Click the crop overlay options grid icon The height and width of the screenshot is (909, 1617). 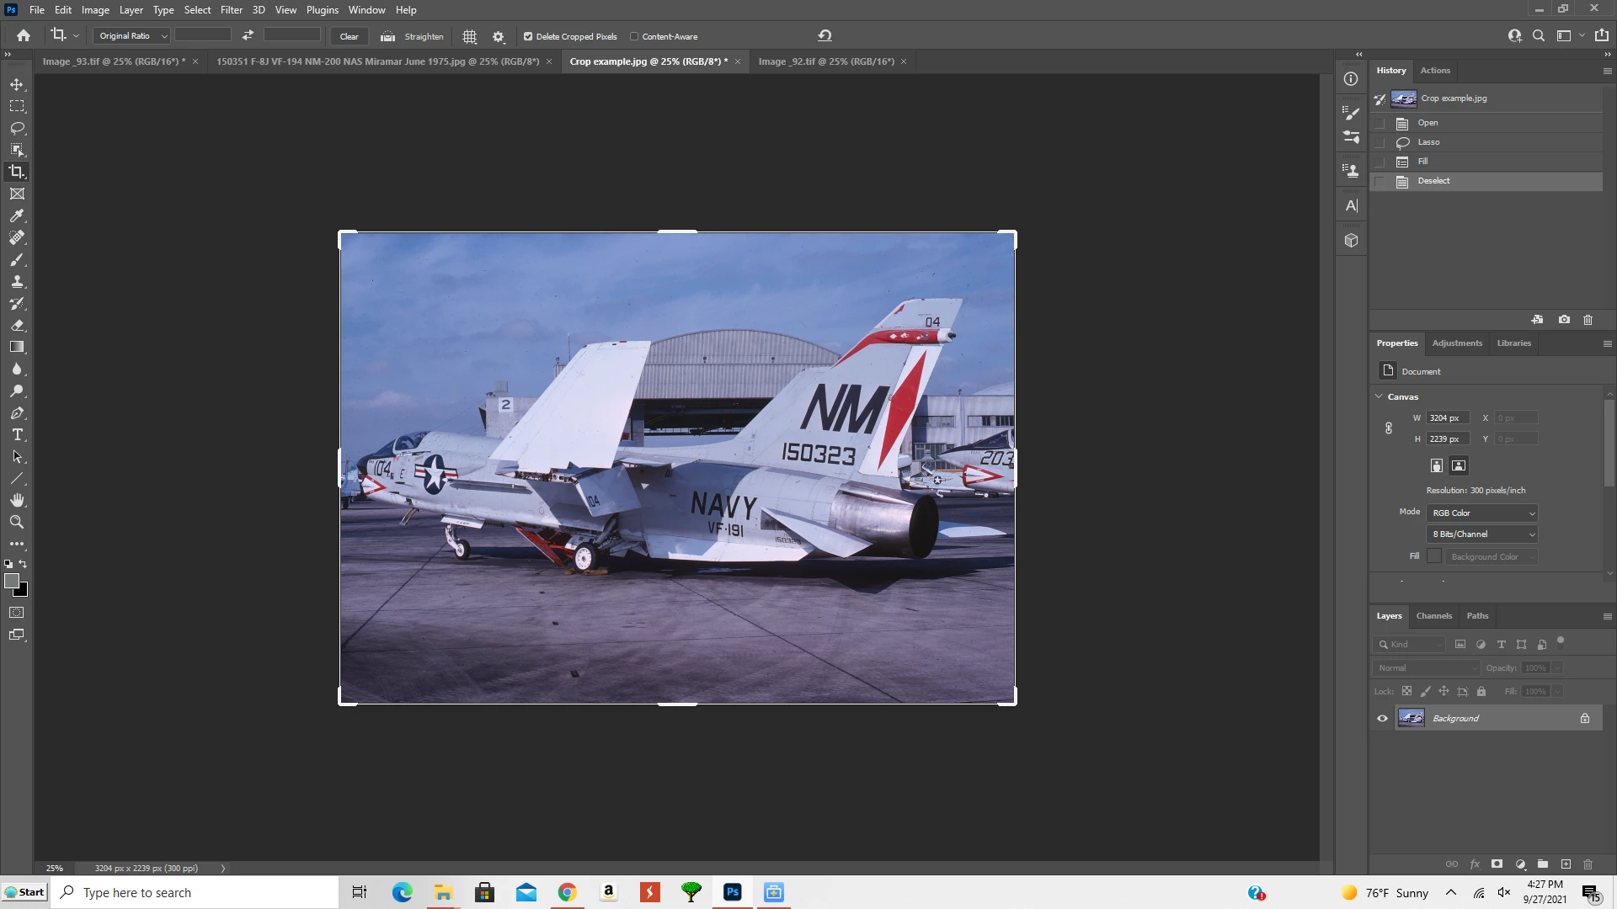pos(470,36)
